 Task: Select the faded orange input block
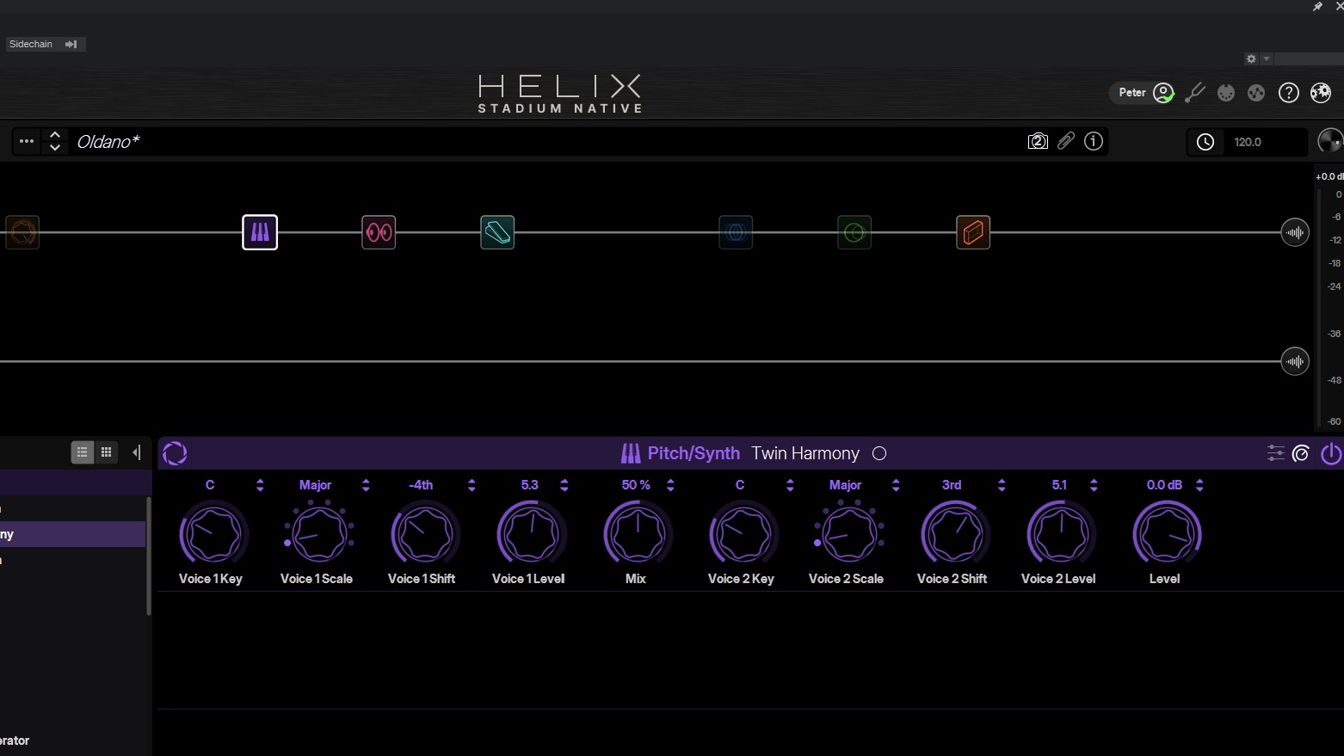coord(22,232)
